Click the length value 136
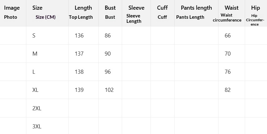Viewport: 267px width, 134px height. [x=79, y=36]
